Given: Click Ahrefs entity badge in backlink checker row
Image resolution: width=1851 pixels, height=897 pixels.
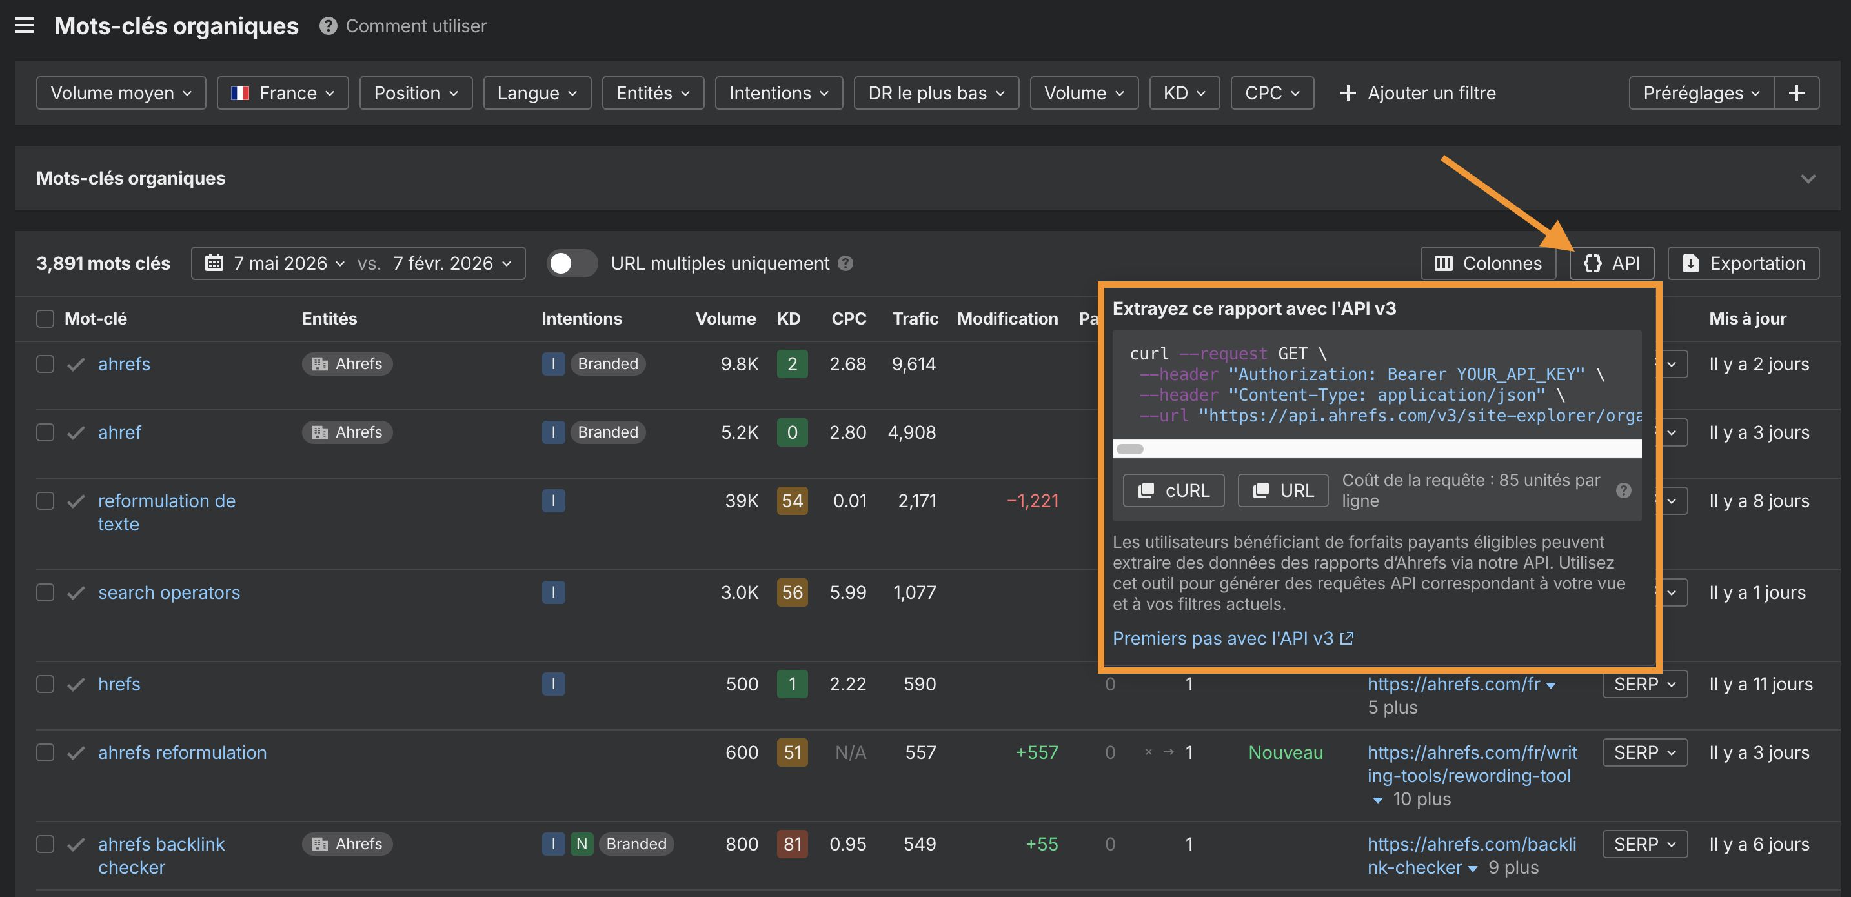Looking at the screenshot, I should 347,844.
